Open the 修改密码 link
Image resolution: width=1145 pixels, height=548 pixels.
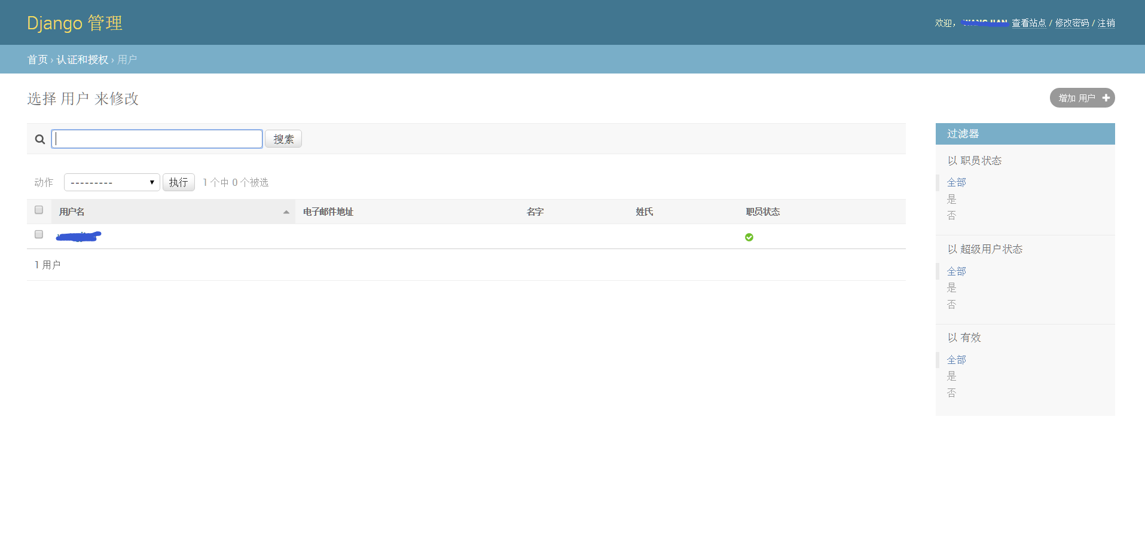coord(1071,23)
